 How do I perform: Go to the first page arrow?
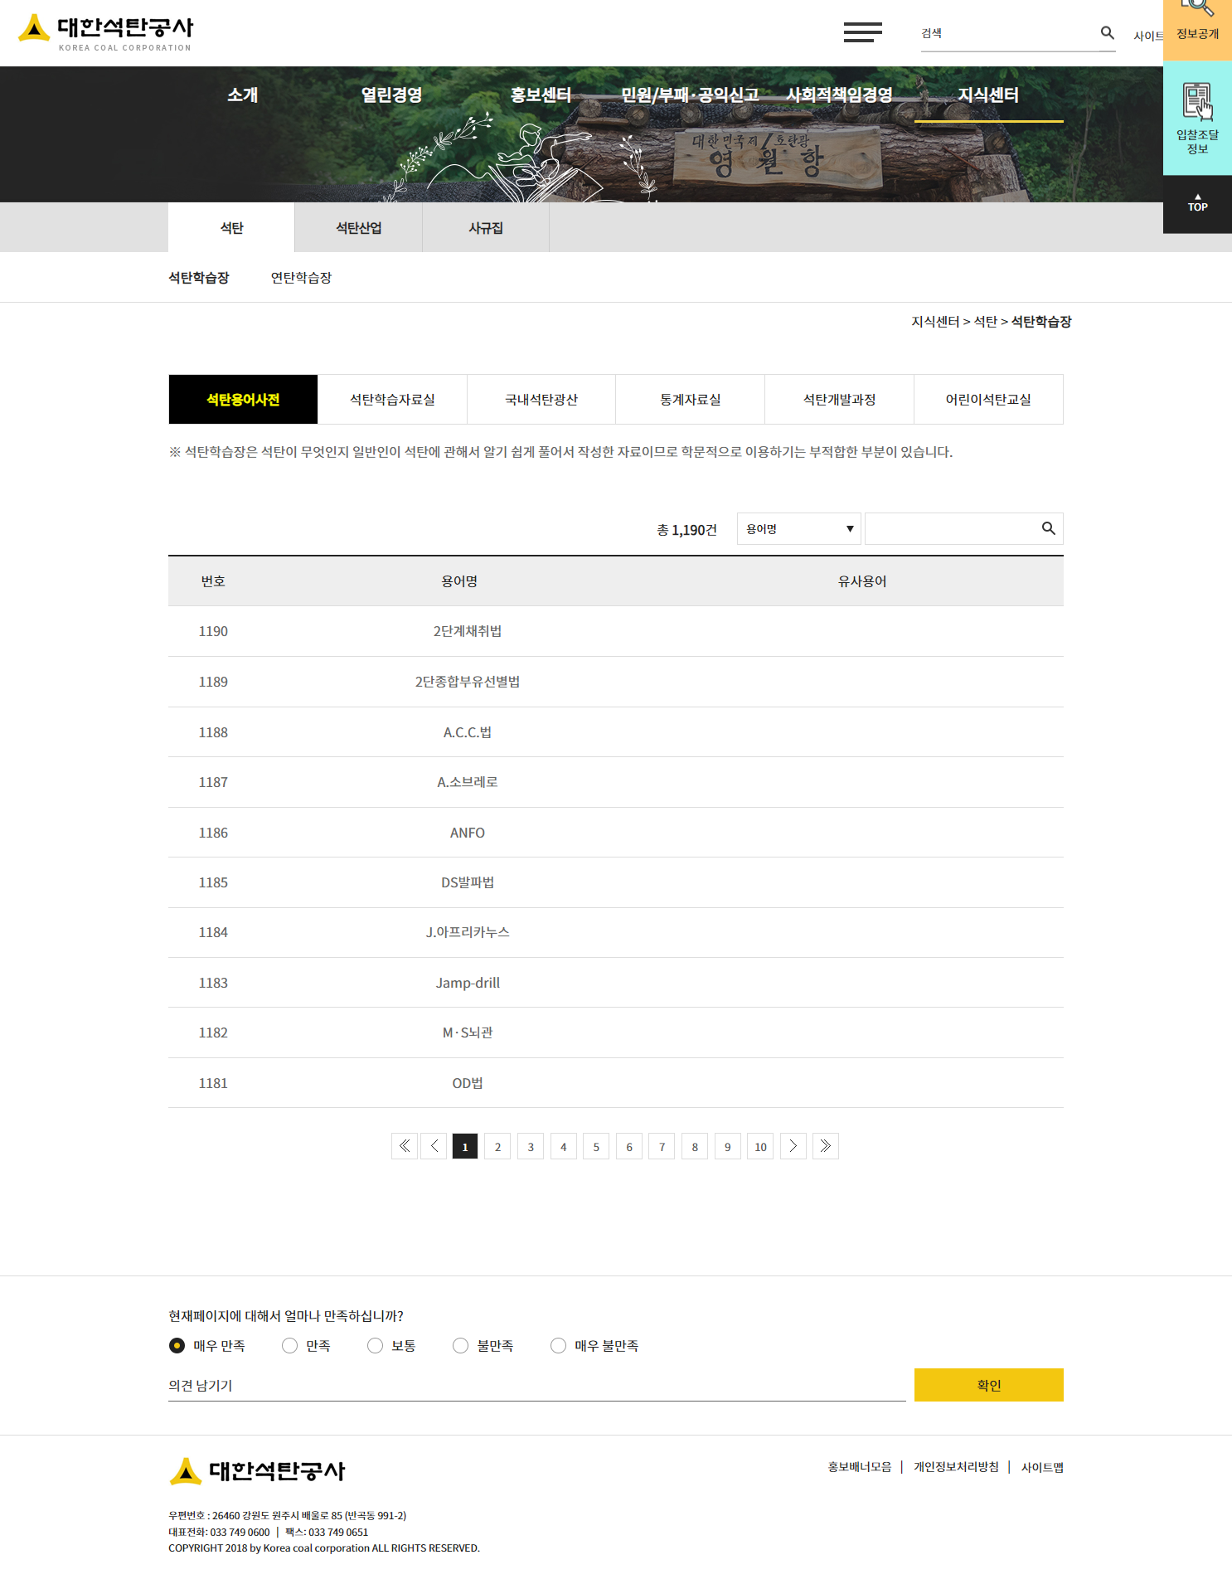tap(405, 1146)
